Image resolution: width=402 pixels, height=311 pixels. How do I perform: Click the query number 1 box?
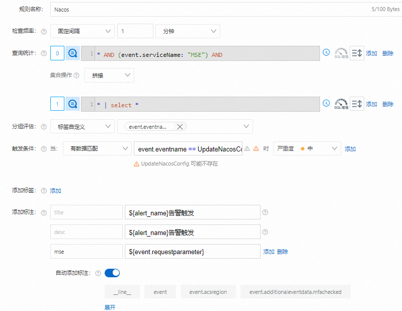pos(57,104)
